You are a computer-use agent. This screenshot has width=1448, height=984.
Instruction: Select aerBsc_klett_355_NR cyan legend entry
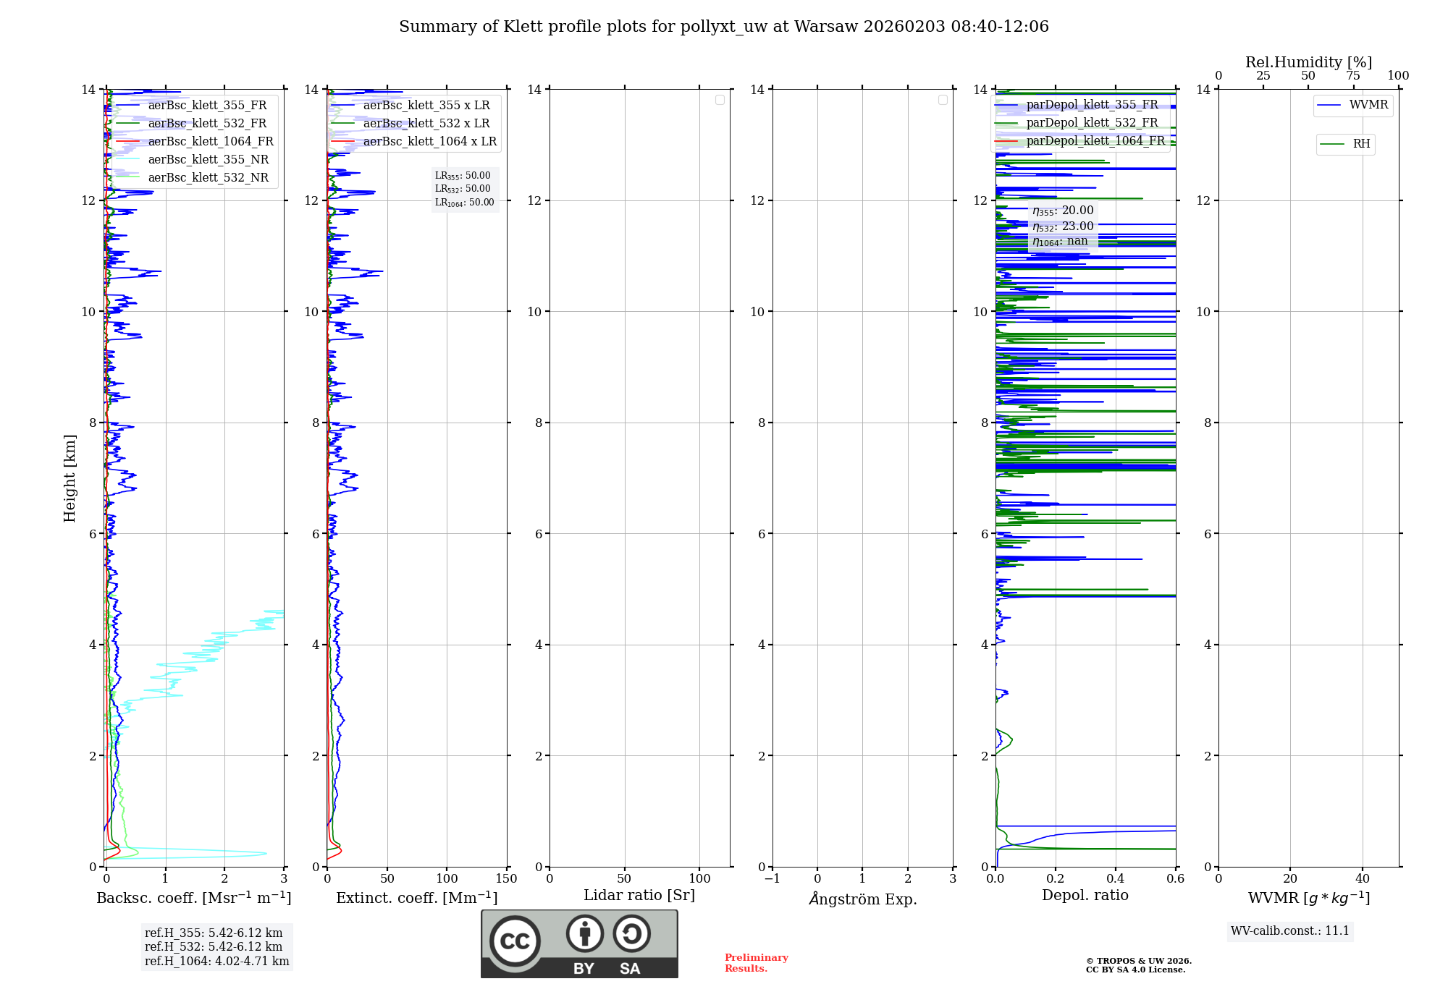pos(208,159)
